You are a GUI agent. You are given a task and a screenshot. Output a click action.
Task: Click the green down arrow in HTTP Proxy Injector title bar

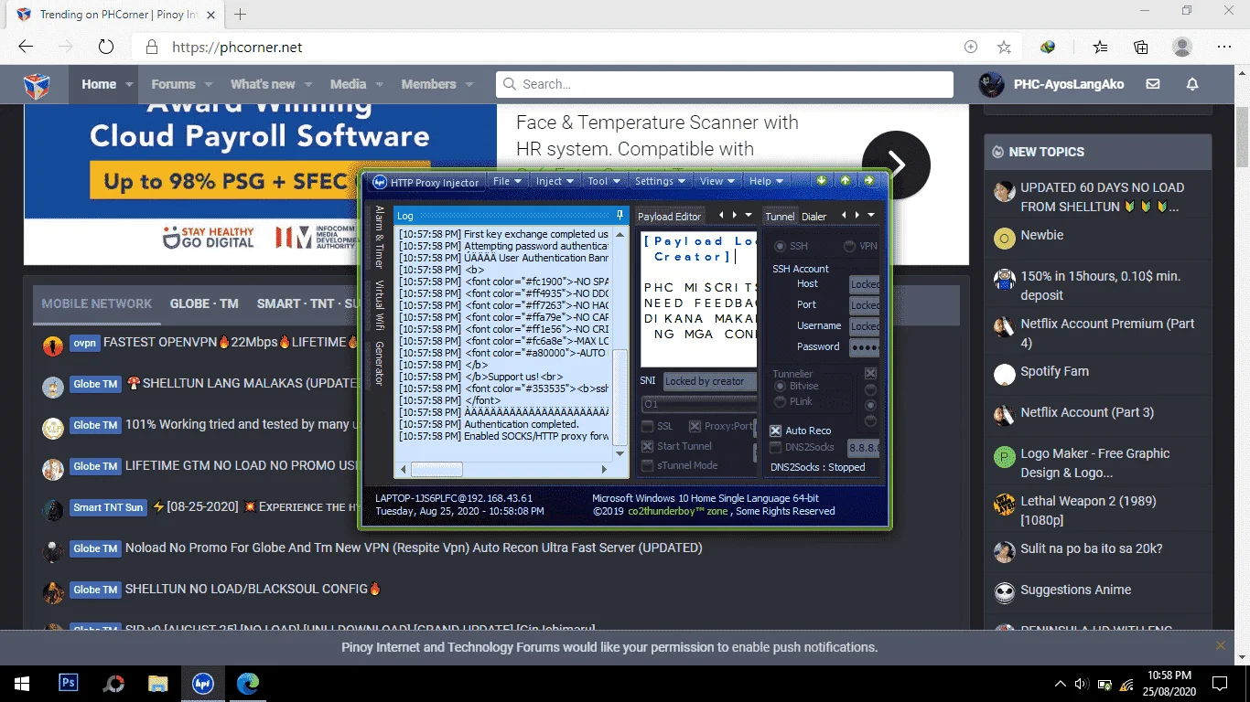tap(822, 180)
